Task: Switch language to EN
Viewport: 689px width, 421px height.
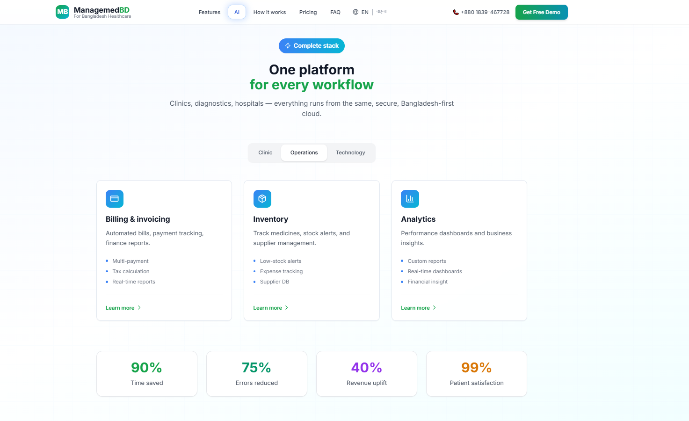Action: (x=365, y=12)
